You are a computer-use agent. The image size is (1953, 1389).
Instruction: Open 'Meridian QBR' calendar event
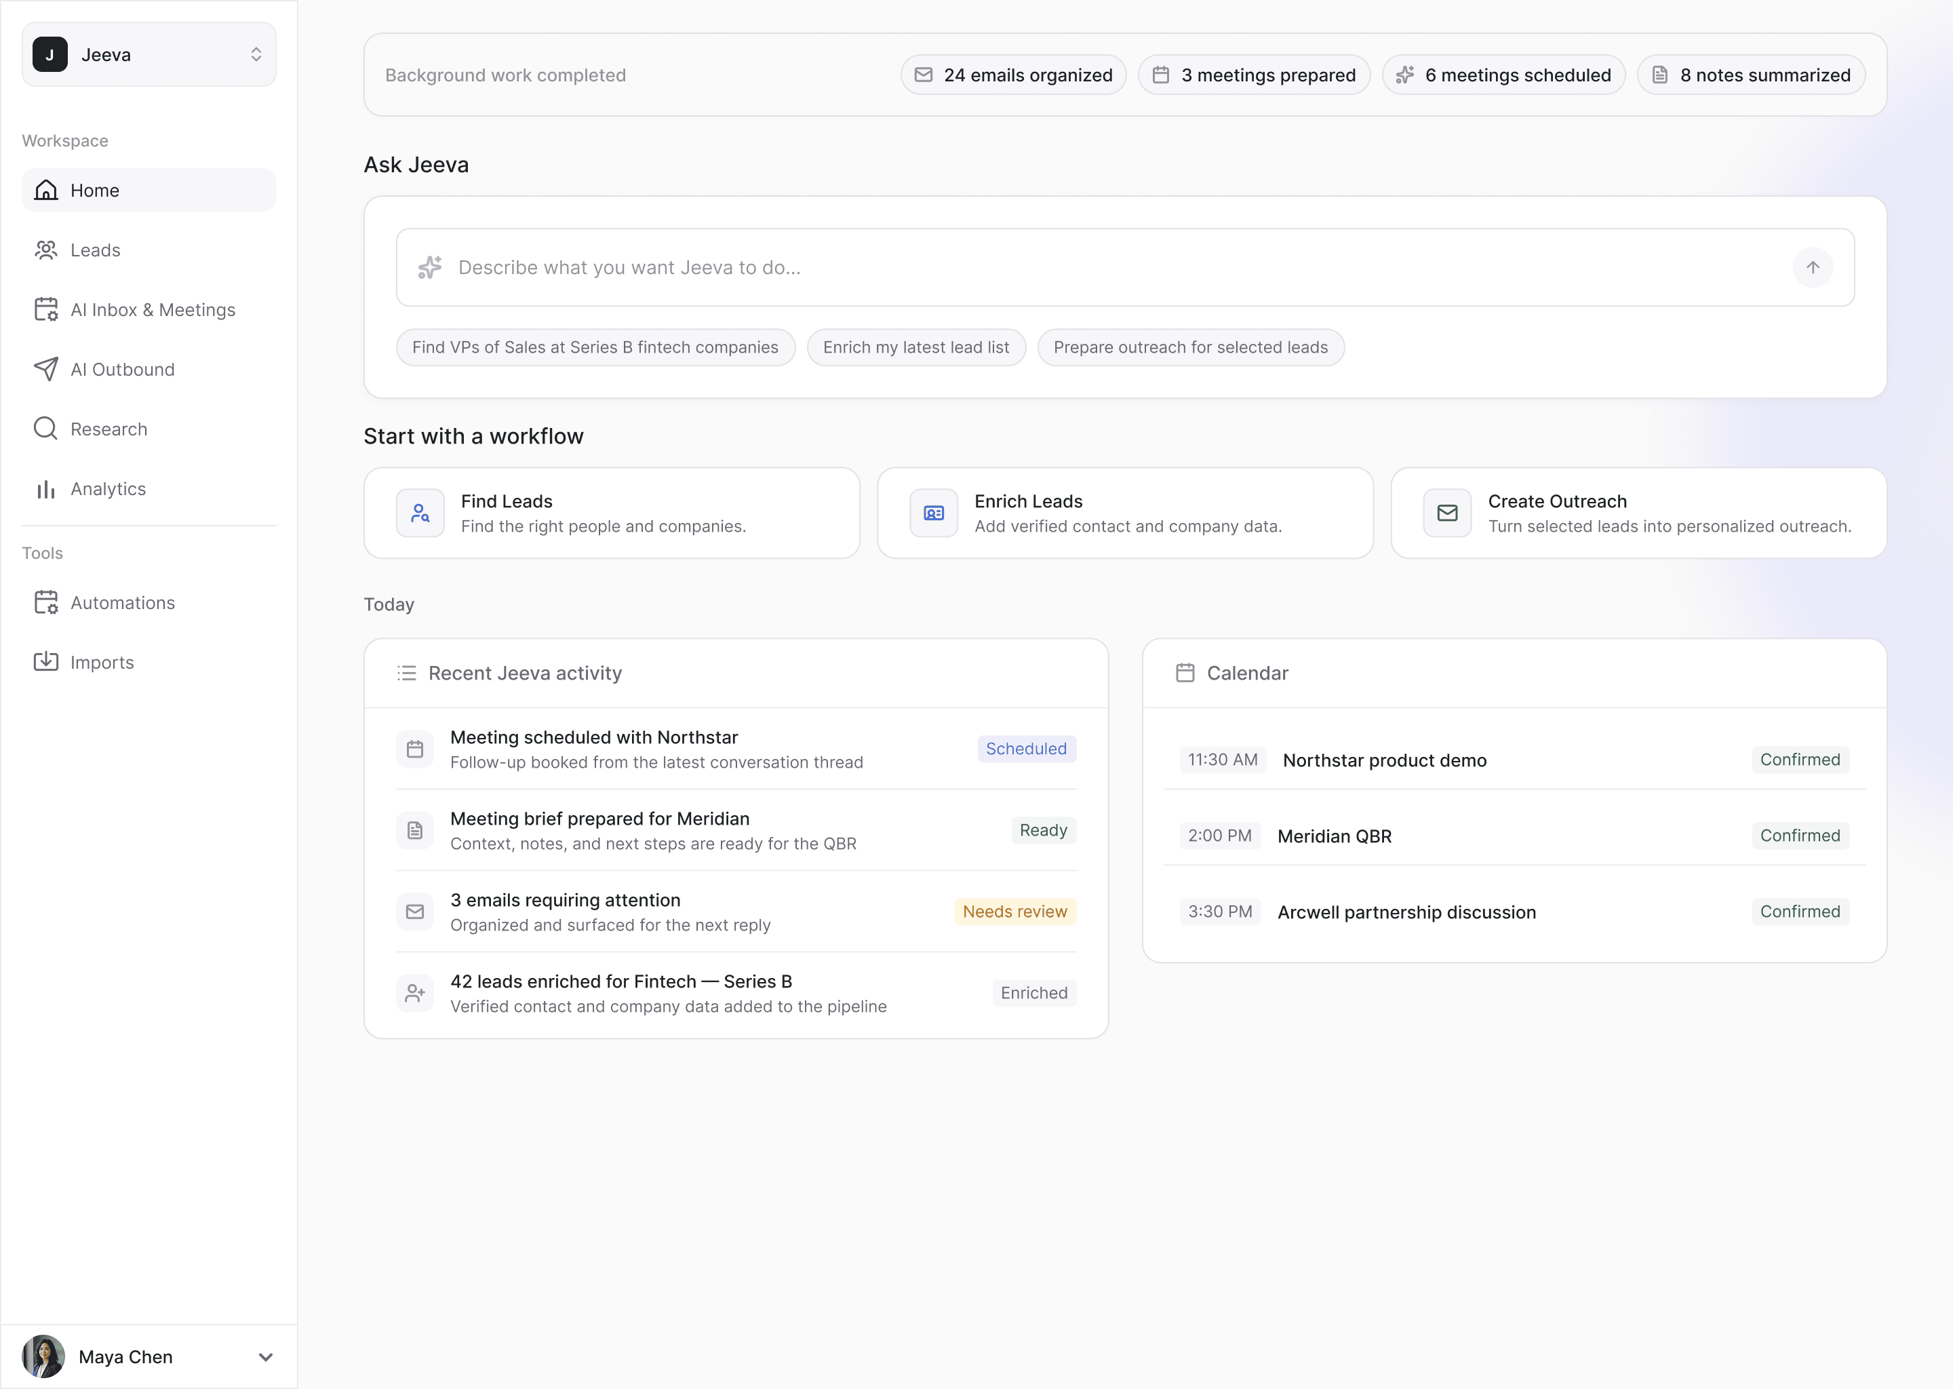[x=1334, y=836]
